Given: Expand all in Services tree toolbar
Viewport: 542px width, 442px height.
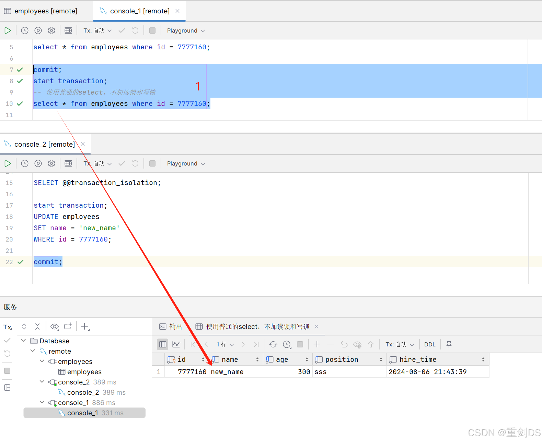Looking at the screenshot, I should click(x=24, y=327).
